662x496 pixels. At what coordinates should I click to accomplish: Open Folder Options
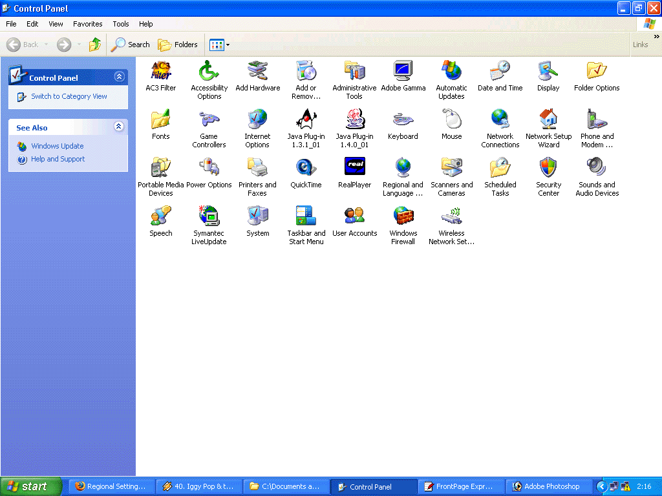point(597,76)
